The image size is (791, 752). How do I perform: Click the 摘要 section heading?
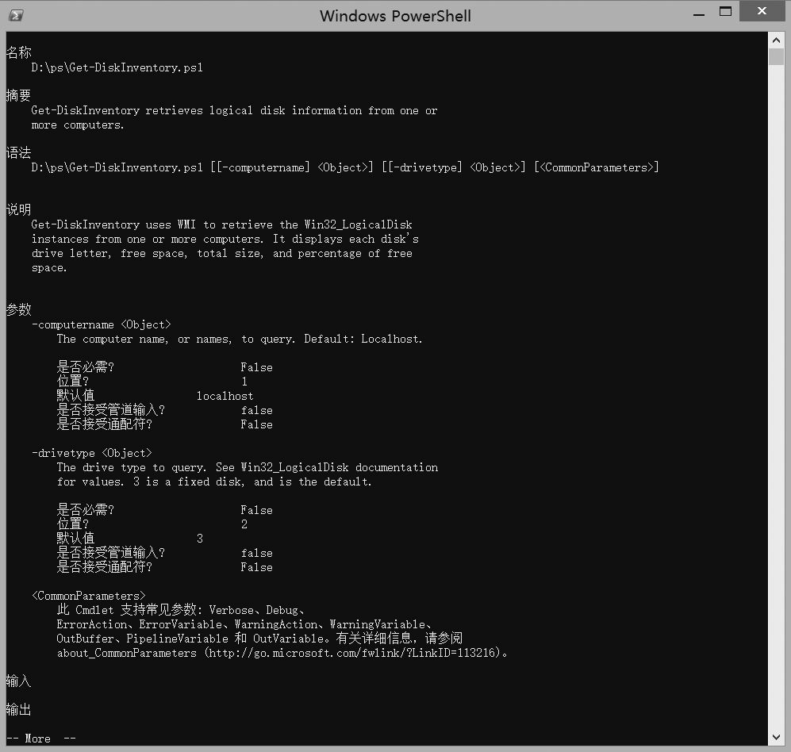(x=18, y=95)
